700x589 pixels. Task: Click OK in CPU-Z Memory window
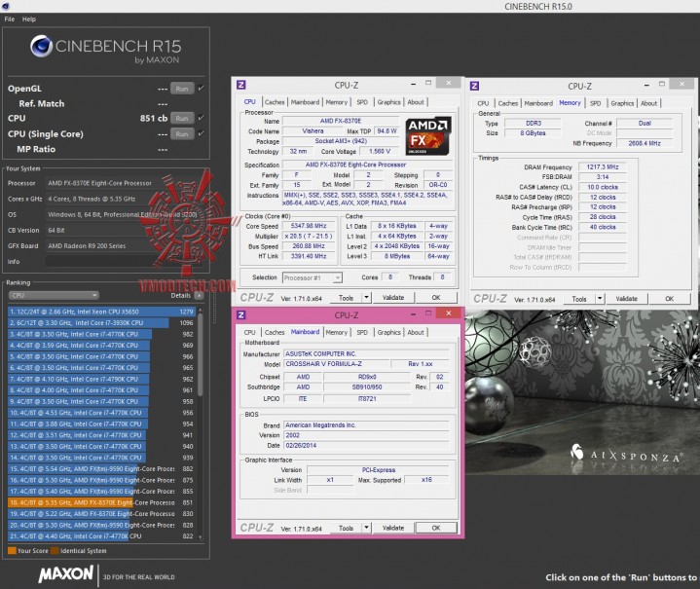point(669,298)
